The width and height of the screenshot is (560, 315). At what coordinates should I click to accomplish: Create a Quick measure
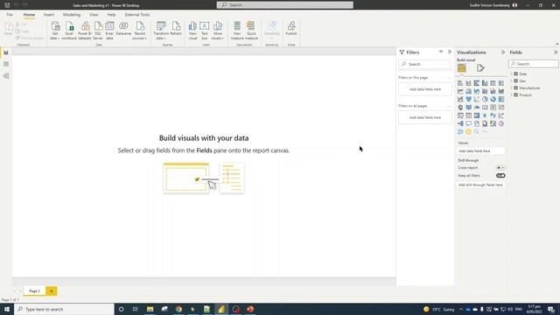tap(251, 31)
